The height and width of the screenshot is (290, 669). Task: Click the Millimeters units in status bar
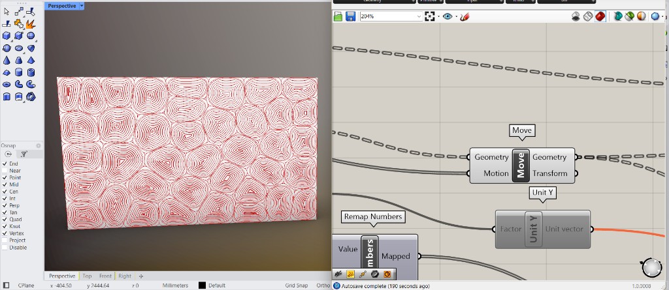coord(175,285)
